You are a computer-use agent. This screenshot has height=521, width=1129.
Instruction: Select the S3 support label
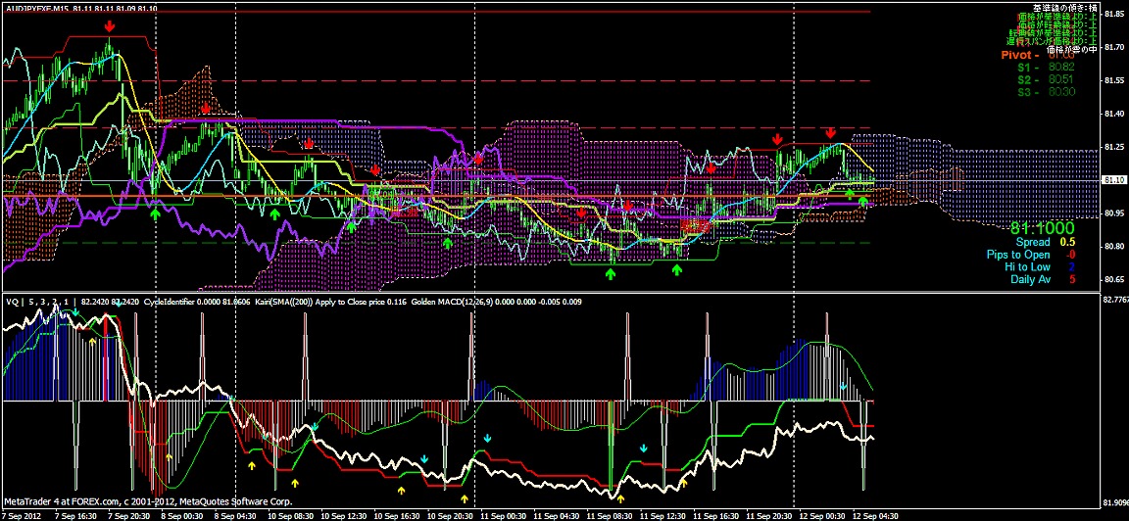(x=1023, y=92)
